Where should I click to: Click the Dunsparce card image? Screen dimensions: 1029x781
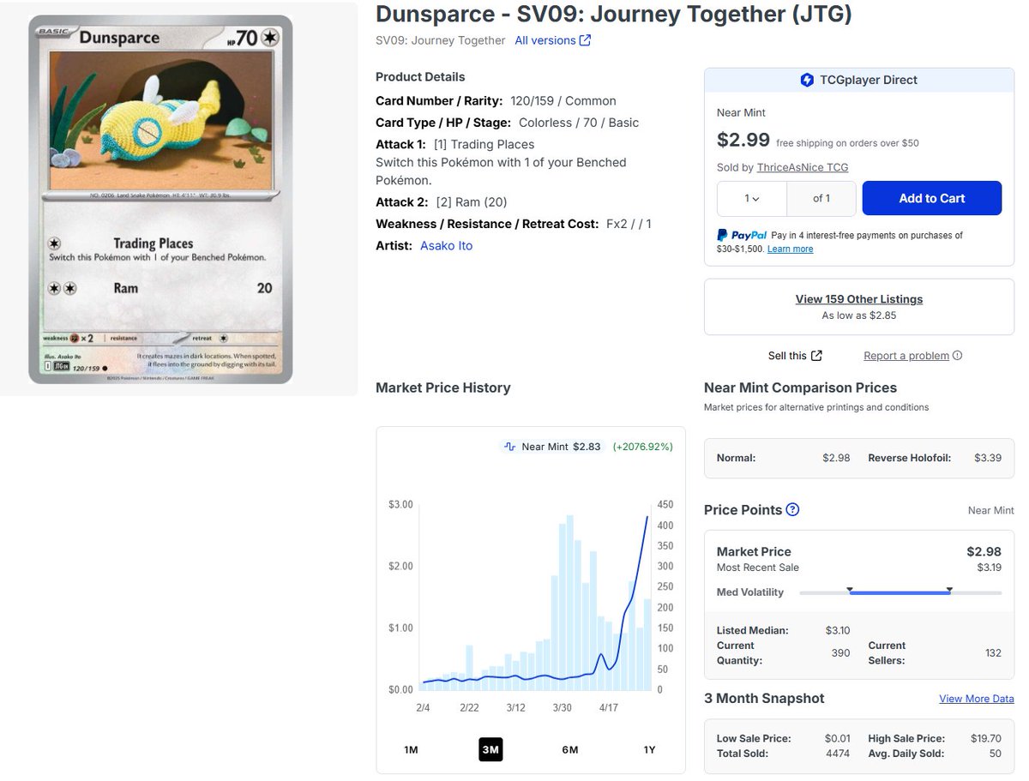click(x=161, y=199)
